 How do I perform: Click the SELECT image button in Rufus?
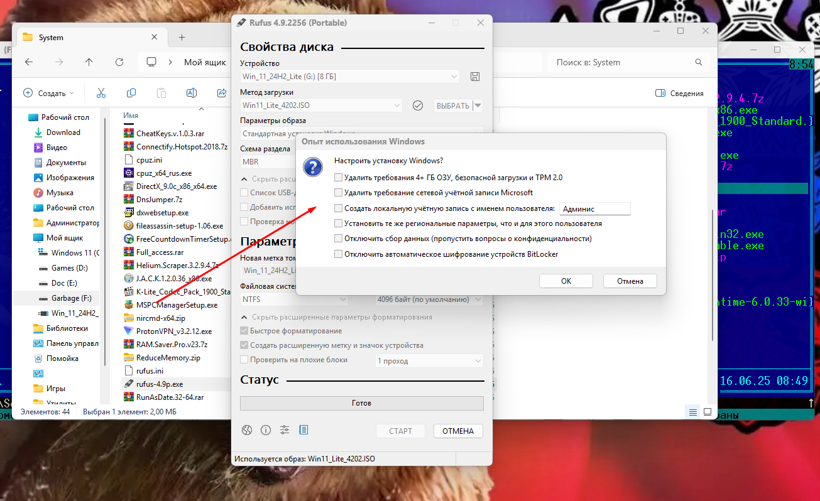pyautogui.click(x=453, y=105)
